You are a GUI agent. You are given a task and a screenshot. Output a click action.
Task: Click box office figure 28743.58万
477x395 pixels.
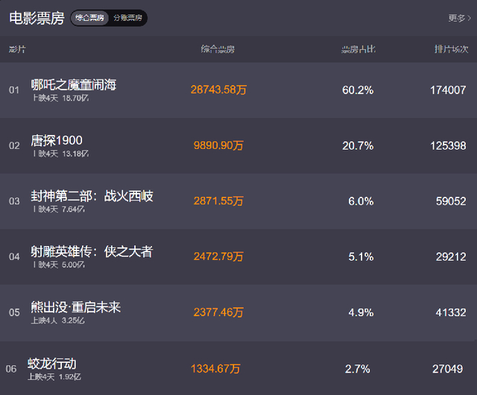point(218,89)
